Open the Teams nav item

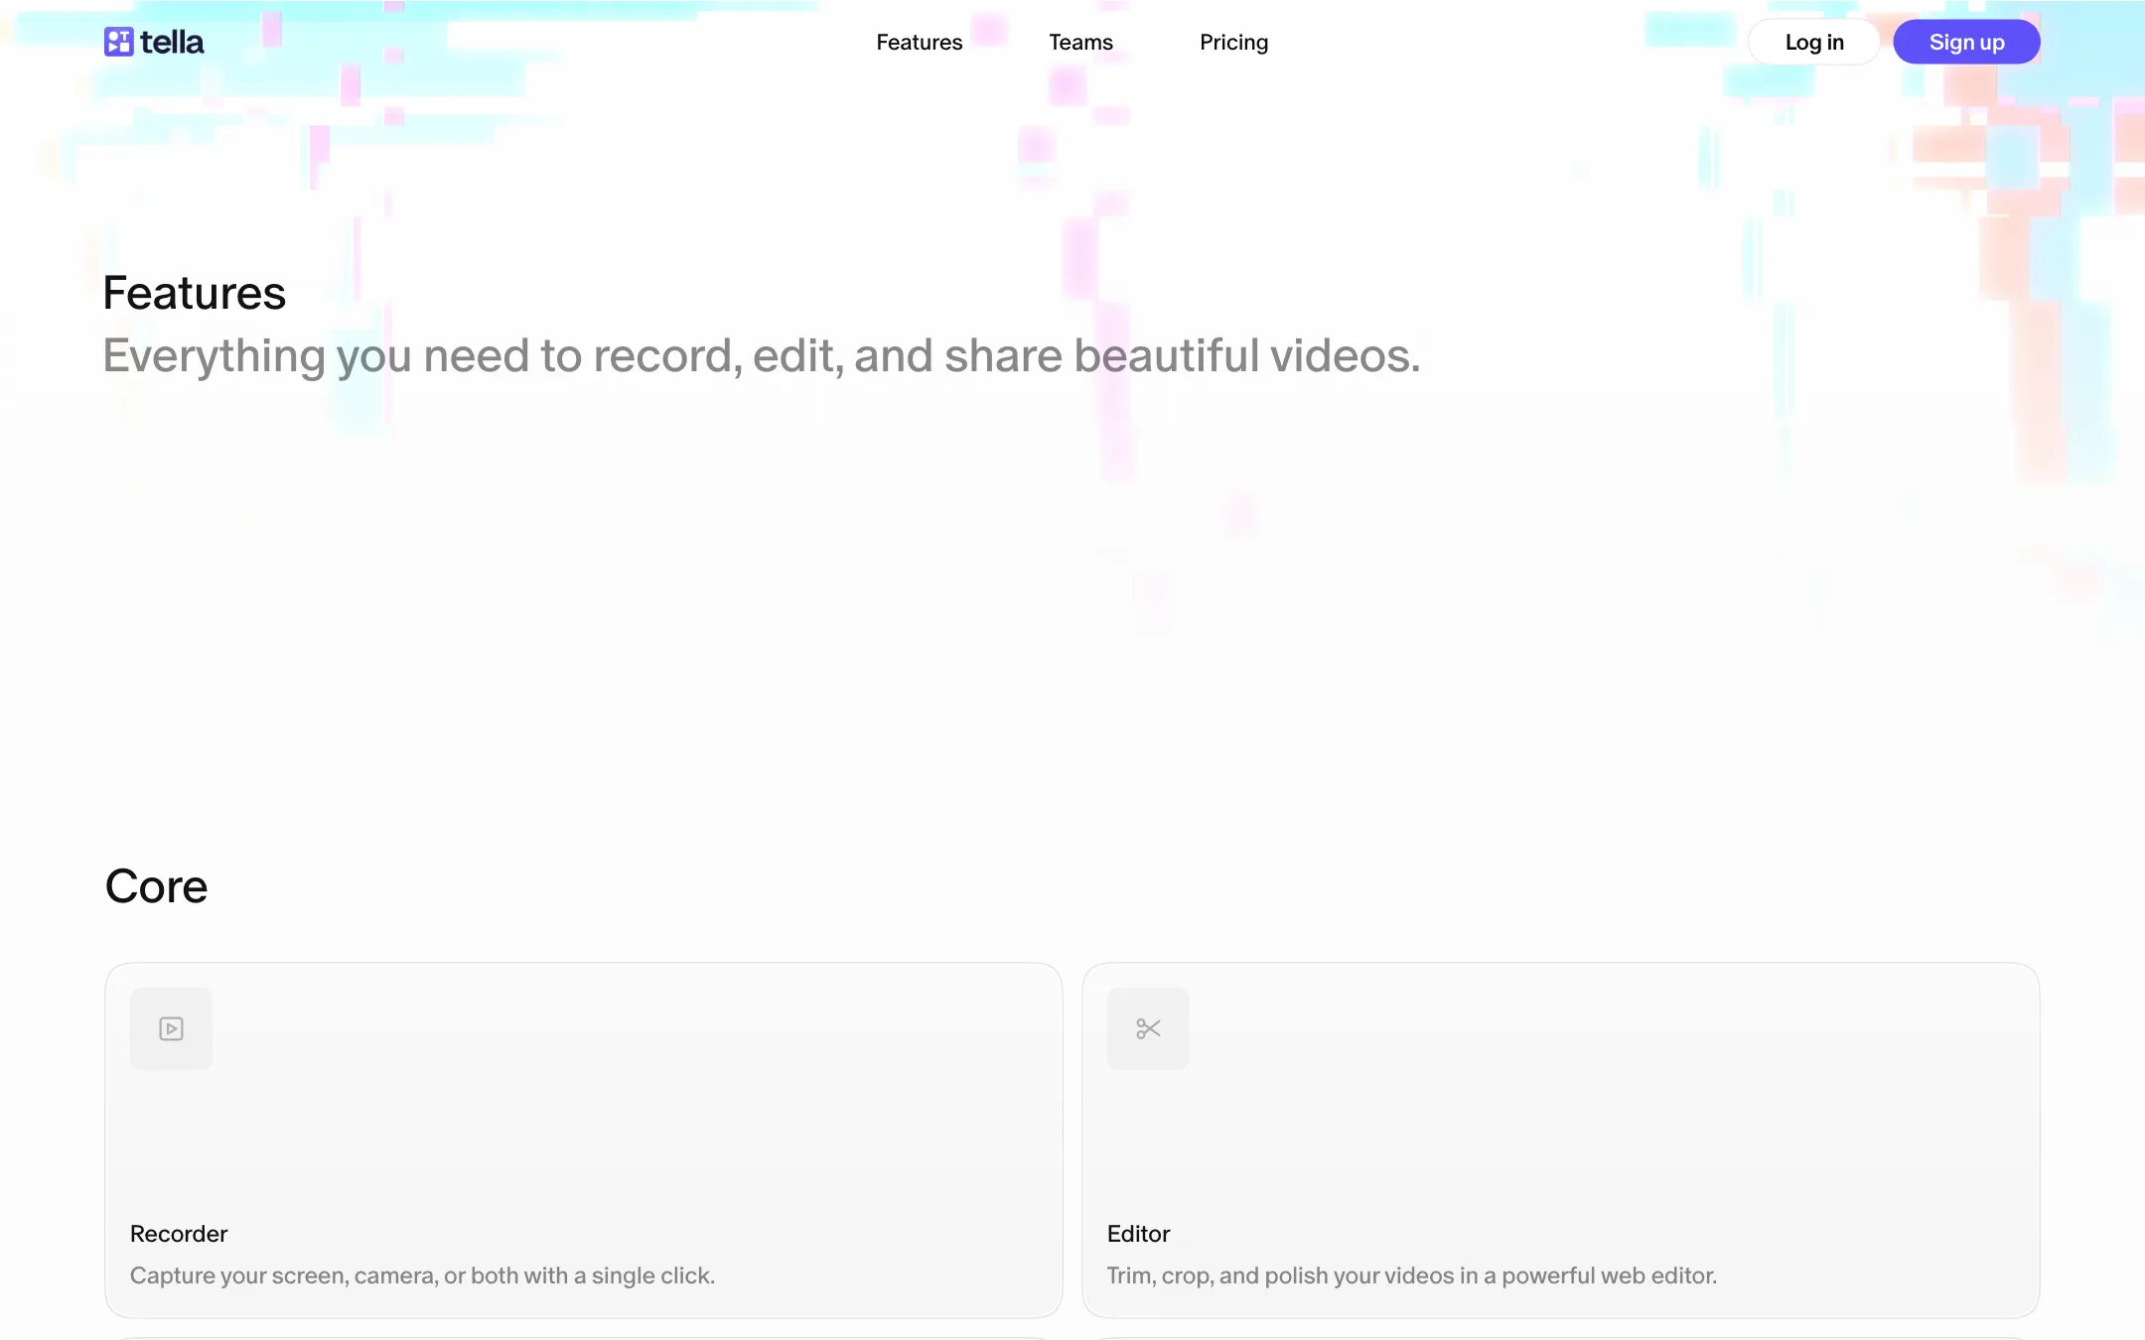[x=1080, y=42]
